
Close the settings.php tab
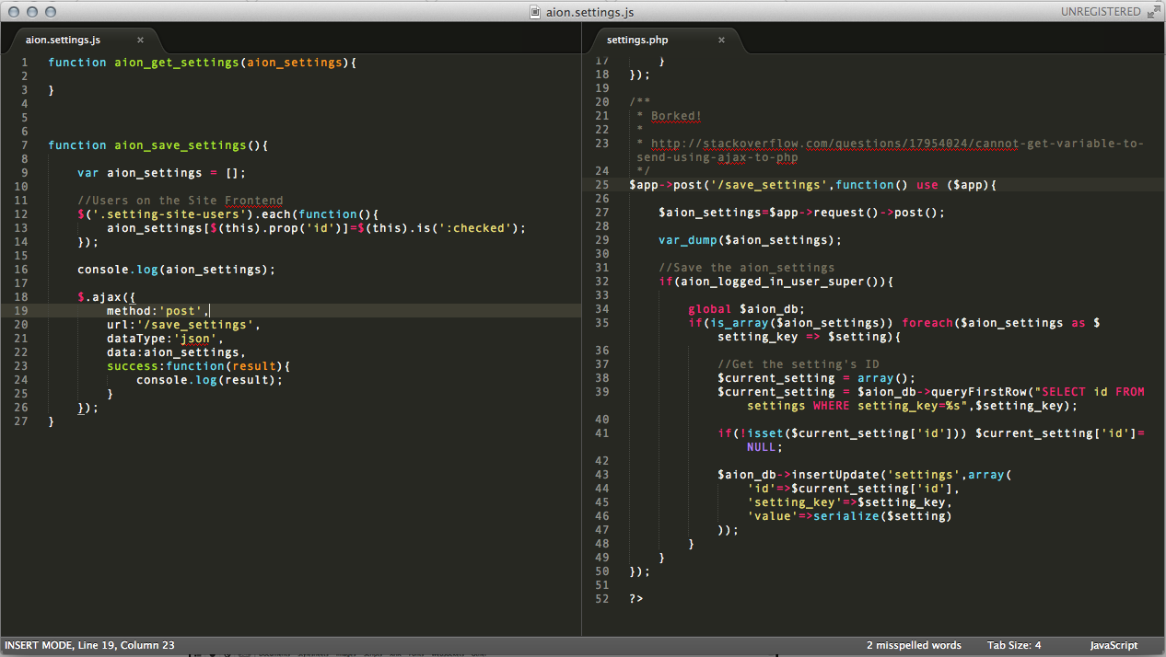pyautogui.click(x=722, y=40)
